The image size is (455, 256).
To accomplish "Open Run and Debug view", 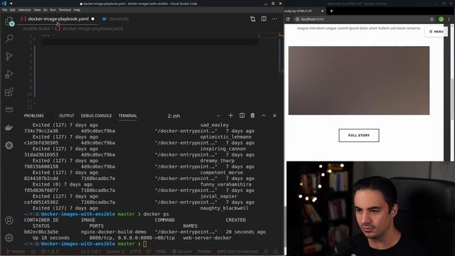I will tap(9, 74).
